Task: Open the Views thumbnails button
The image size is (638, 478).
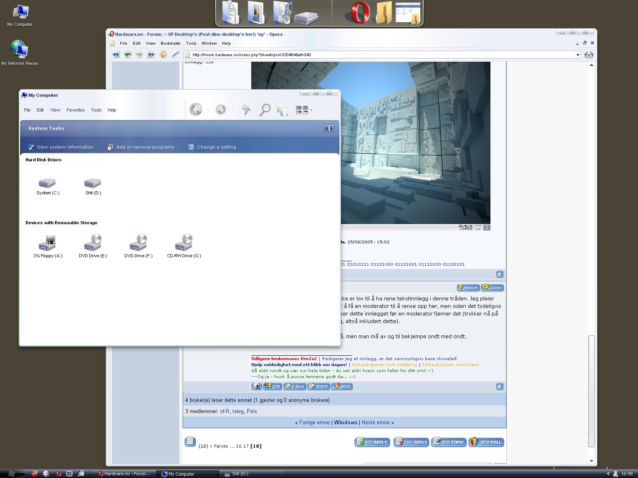Action: coord(302,110)
